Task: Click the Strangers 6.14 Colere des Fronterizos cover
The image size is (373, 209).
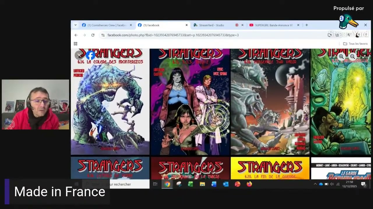Action: [x=110, y=102]
